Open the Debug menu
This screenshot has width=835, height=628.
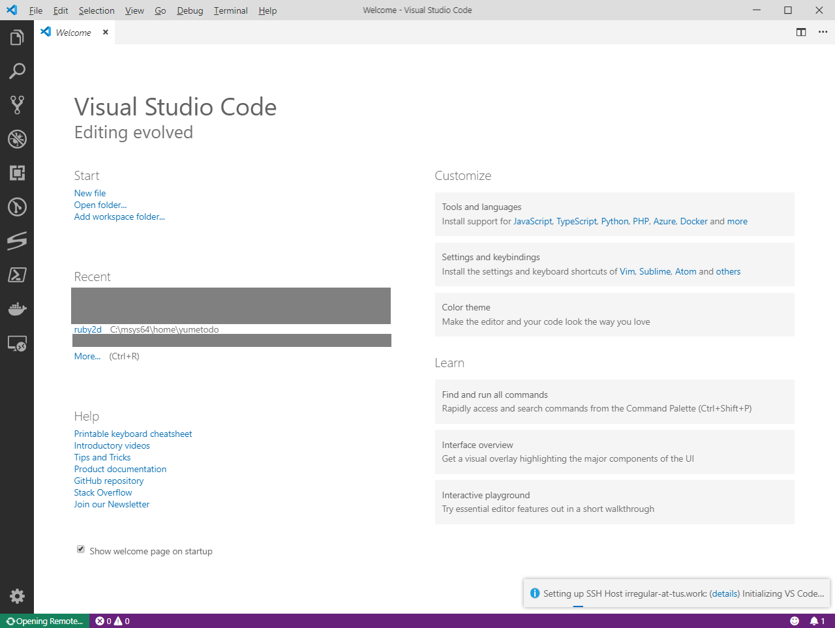[x=190, y=10]
